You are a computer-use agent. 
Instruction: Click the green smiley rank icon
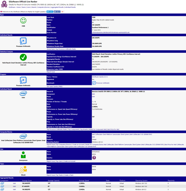(23, 21)
